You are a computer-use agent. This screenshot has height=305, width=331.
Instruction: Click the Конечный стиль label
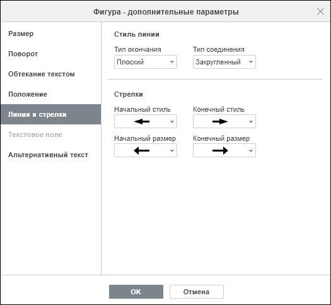tap(219, 109)
